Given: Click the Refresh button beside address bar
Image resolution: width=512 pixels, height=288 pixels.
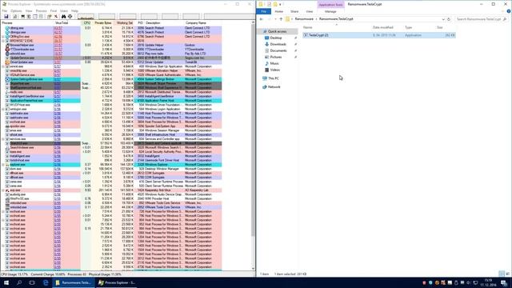Looking at the screenshot, I should [x=449, y=19].
